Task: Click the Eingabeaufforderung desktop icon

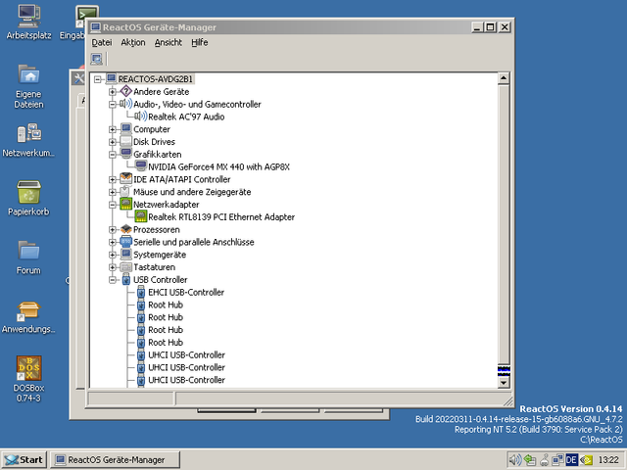Action: tap(87, 16)
